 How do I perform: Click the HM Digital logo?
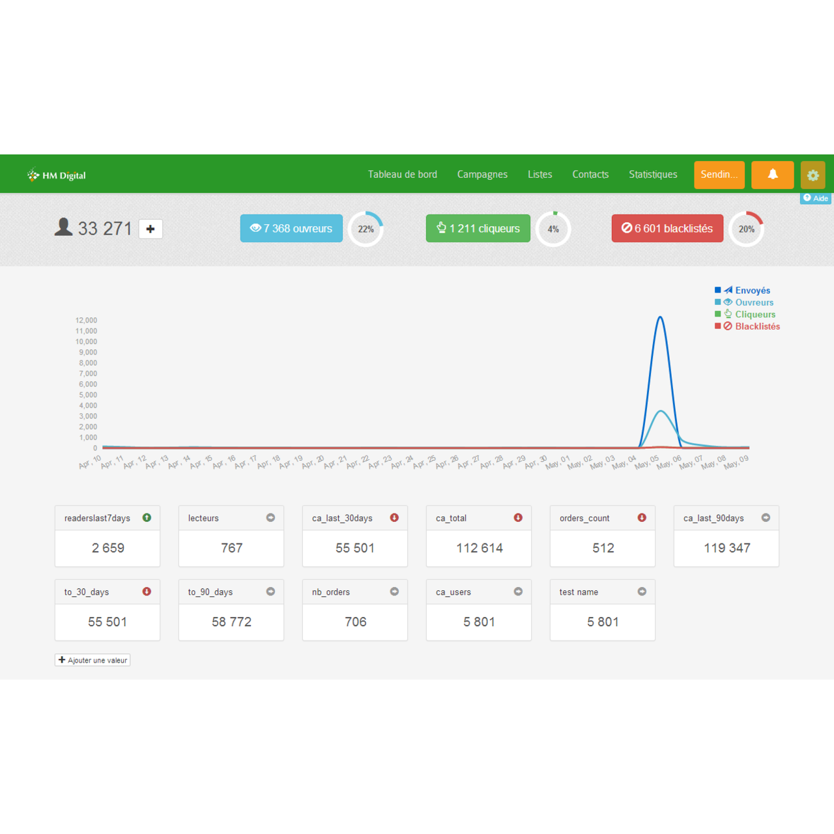(57, 175)
